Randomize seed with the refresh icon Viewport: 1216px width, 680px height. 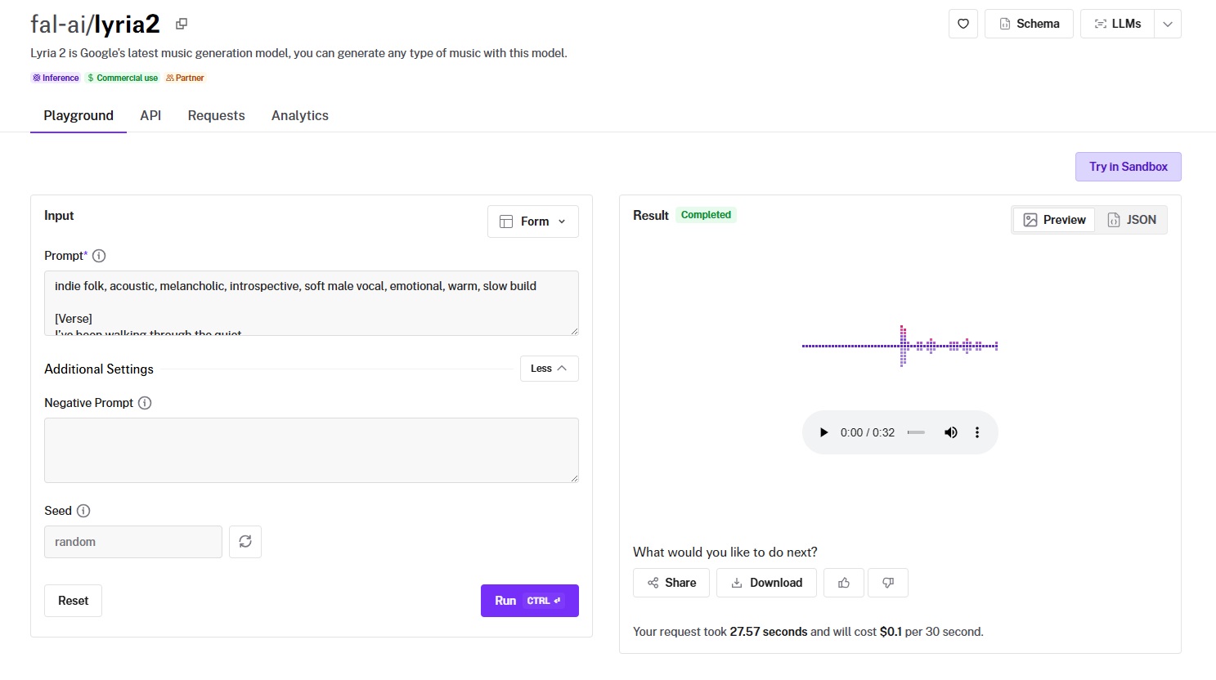pyautogui.click(x=245, y=542)
